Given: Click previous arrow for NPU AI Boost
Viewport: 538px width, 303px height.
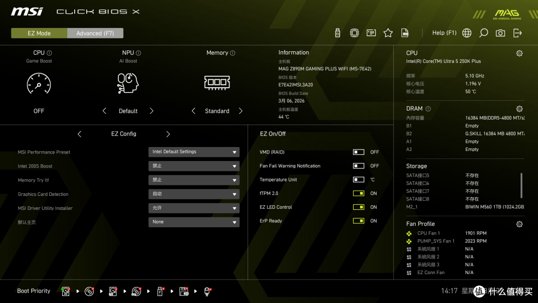Looking at the screenshot, I should 104,111.
